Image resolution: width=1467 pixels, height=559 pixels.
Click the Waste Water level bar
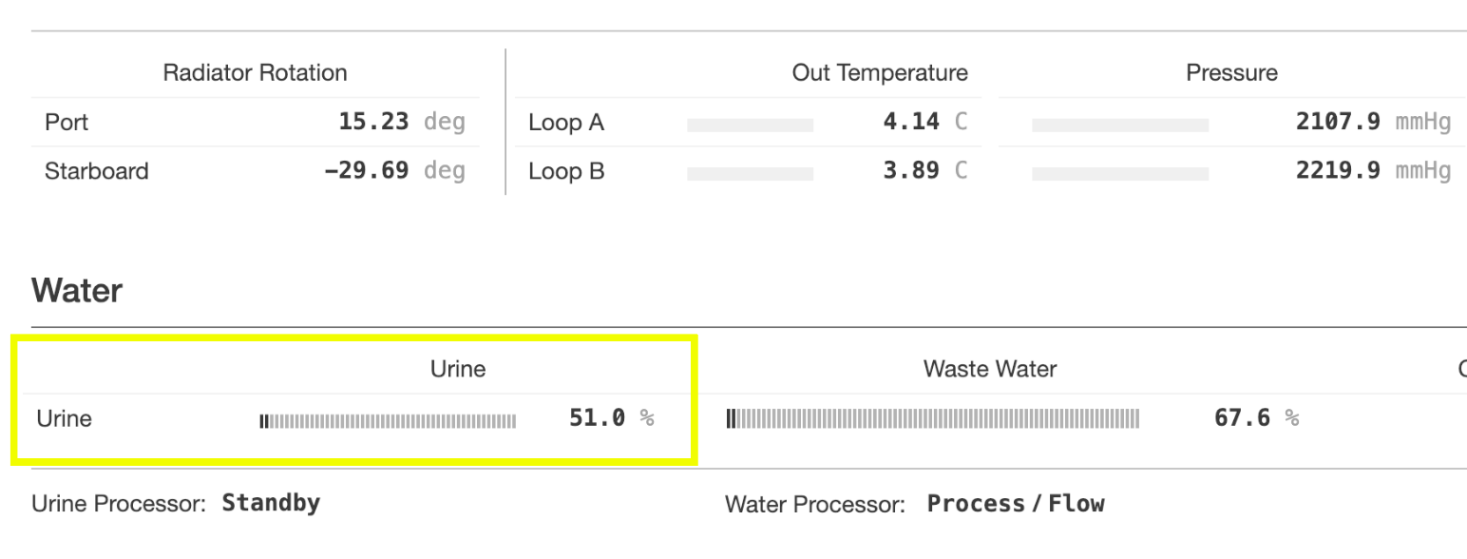point(932,418)
